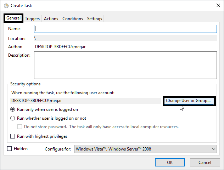Select Run only when user is logged on
Screen dimensions: 224x170
[x=13, y=110]
